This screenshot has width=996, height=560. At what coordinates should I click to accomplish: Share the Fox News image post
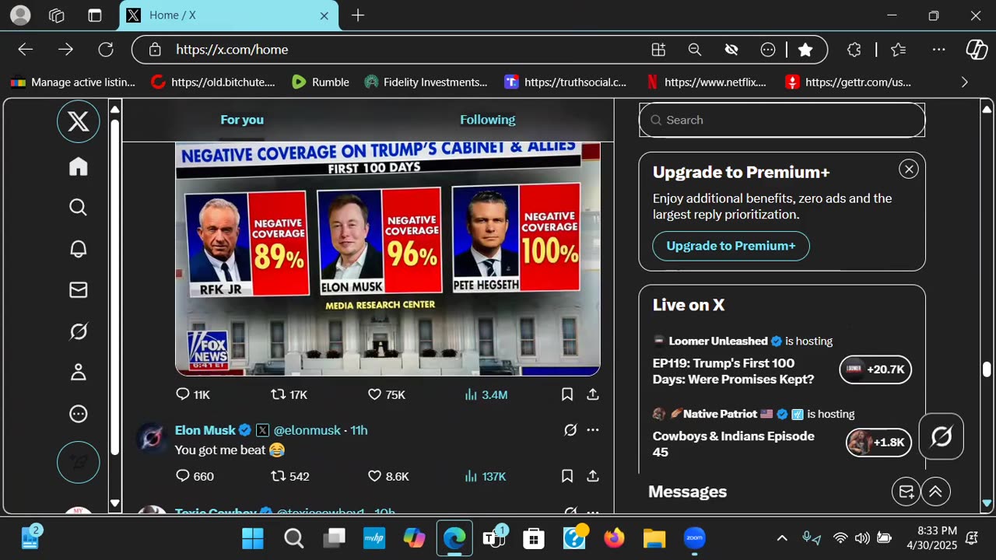593,394
